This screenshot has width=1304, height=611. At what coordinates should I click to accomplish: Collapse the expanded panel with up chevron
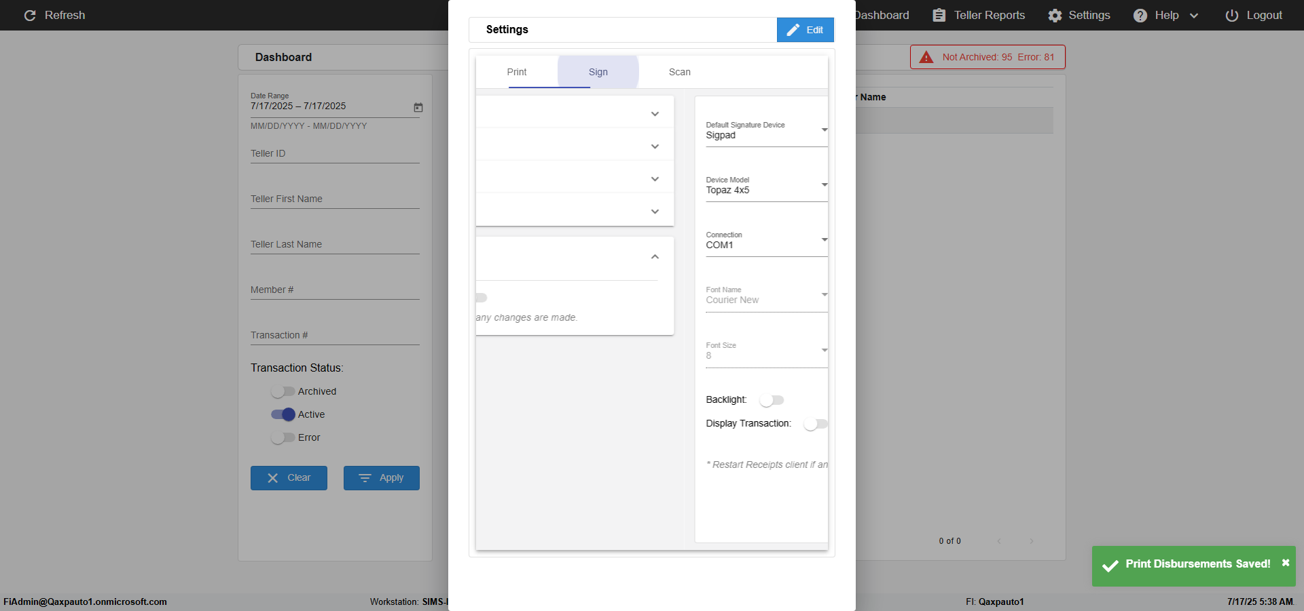tap(655, 256)
